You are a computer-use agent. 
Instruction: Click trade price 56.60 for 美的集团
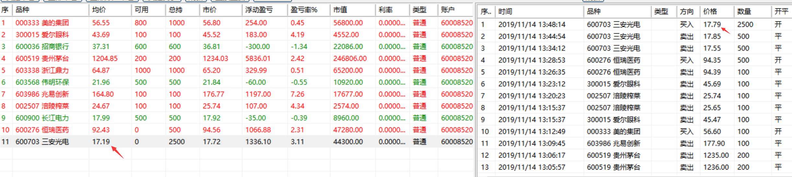(x=712, y=131)
